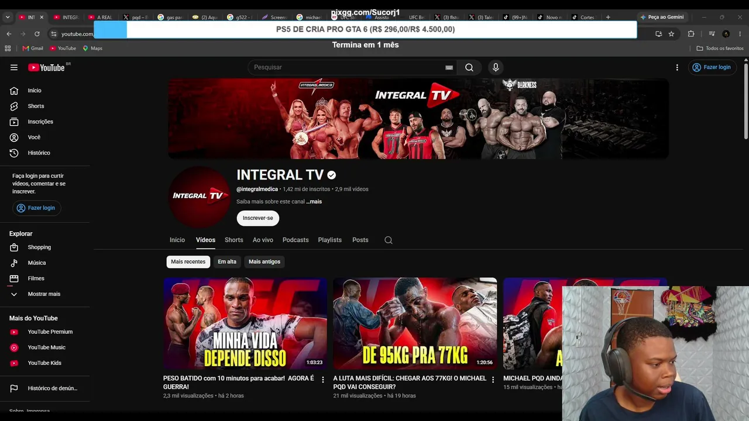Select the channel Vídeos tab
This screenshot has width=749, height=421.
coord(205,240)
